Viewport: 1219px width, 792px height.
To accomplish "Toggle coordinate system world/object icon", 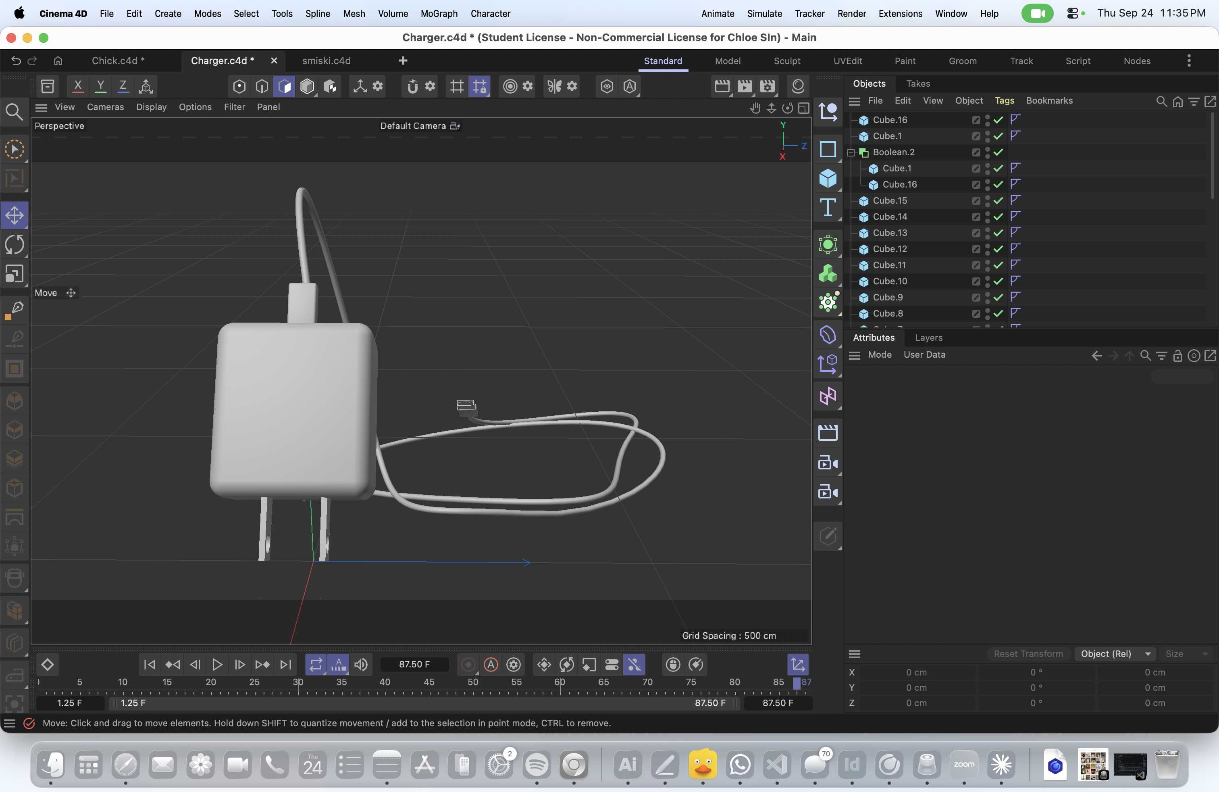I will [146, 86].
